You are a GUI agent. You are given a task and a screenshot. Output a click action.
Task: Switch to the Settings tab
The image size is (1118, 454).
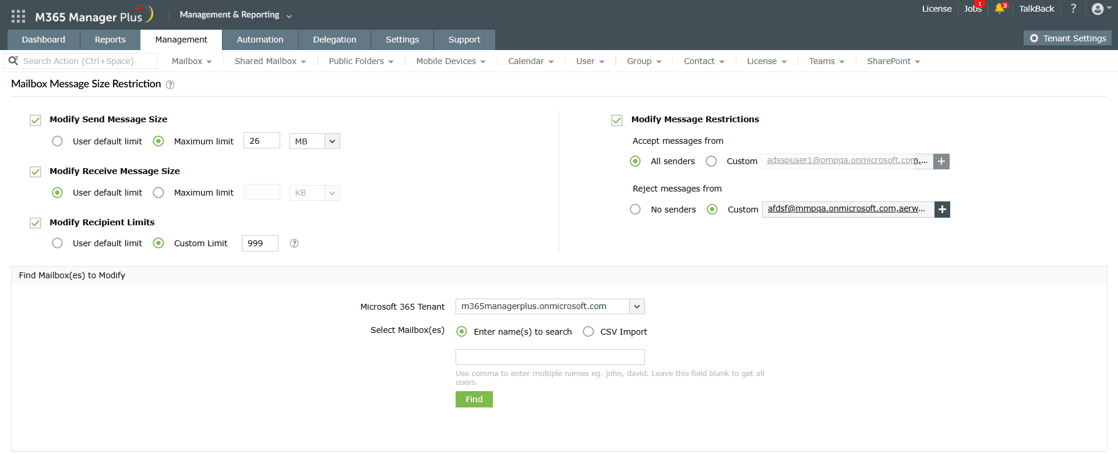click(403, 40)
